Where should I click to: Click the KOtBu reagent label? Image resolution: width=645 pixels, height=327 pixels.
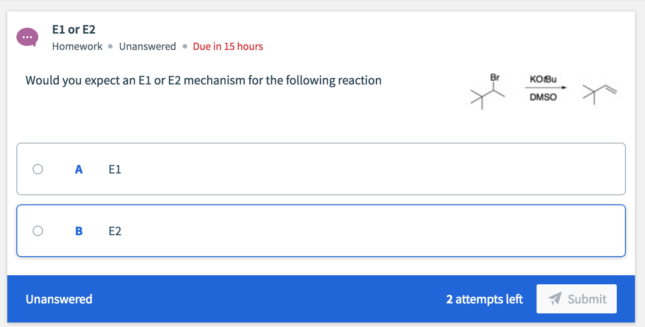point(543,79)
